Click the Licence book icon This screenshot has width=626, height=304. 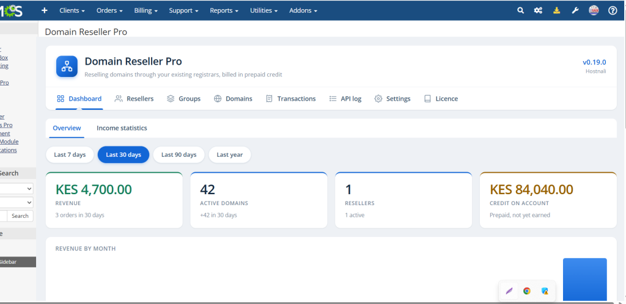427,98
